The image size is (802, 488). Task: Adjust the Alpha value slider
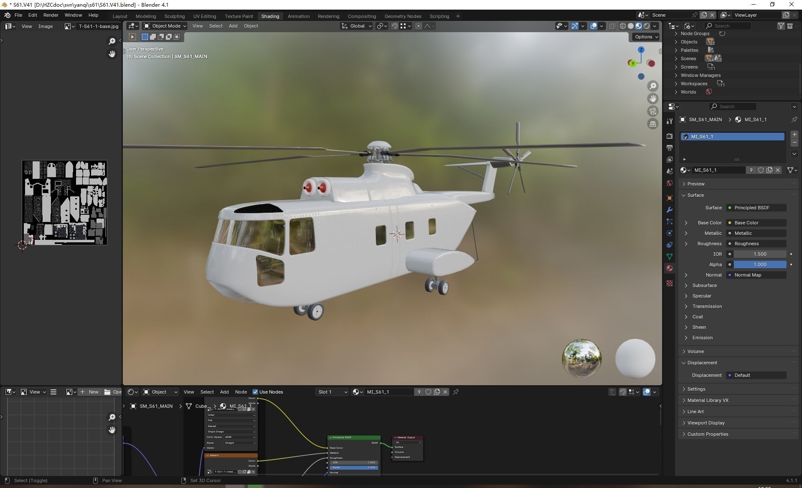pyautogui.click(x=759, y=264)
